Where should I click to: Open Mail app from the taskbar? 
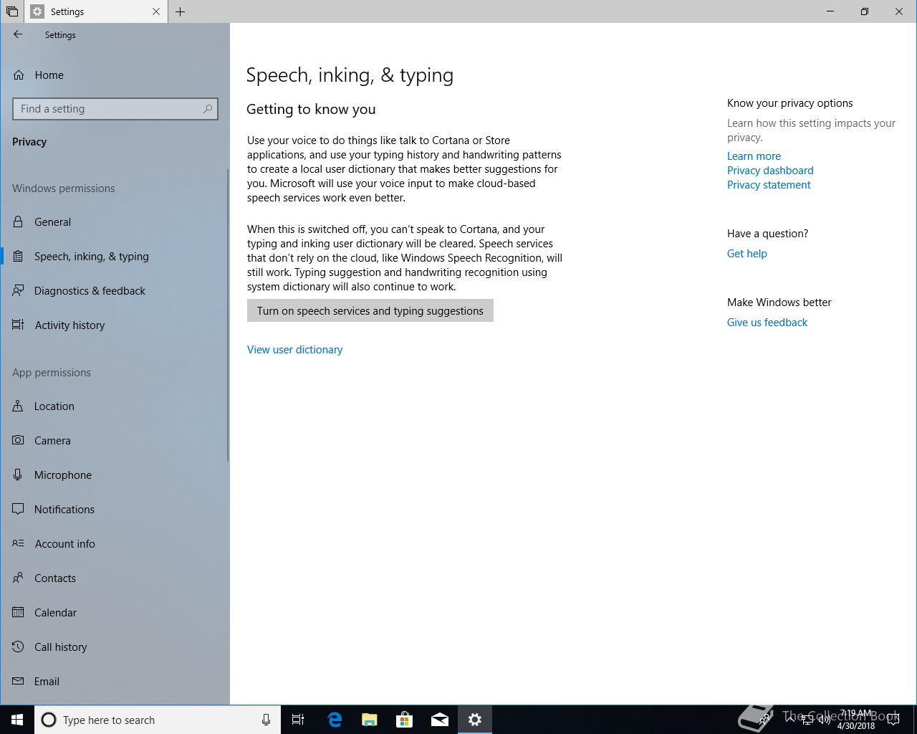click(440, 720)
